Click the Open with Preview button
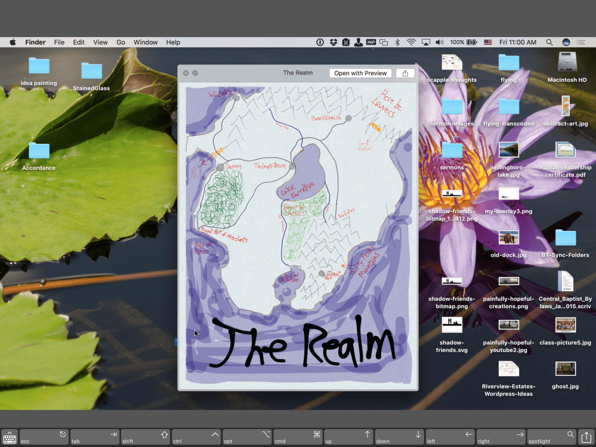Viewport: 596px width, 447px height. (360, 73)
